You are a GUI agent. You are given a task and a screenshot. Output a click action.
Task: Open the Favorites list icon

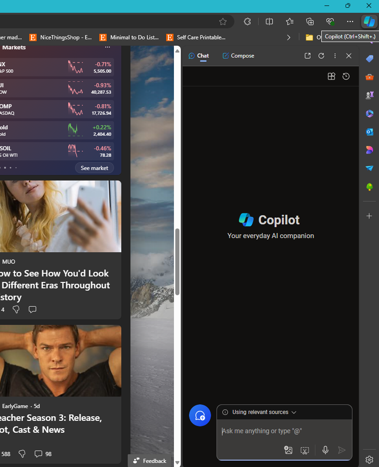289,21
